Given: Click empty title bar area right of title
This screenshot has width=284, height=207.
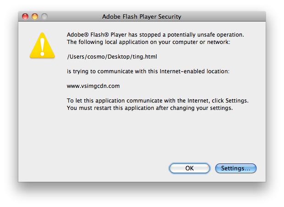Looking at the screenshot, I should [223, 16].
